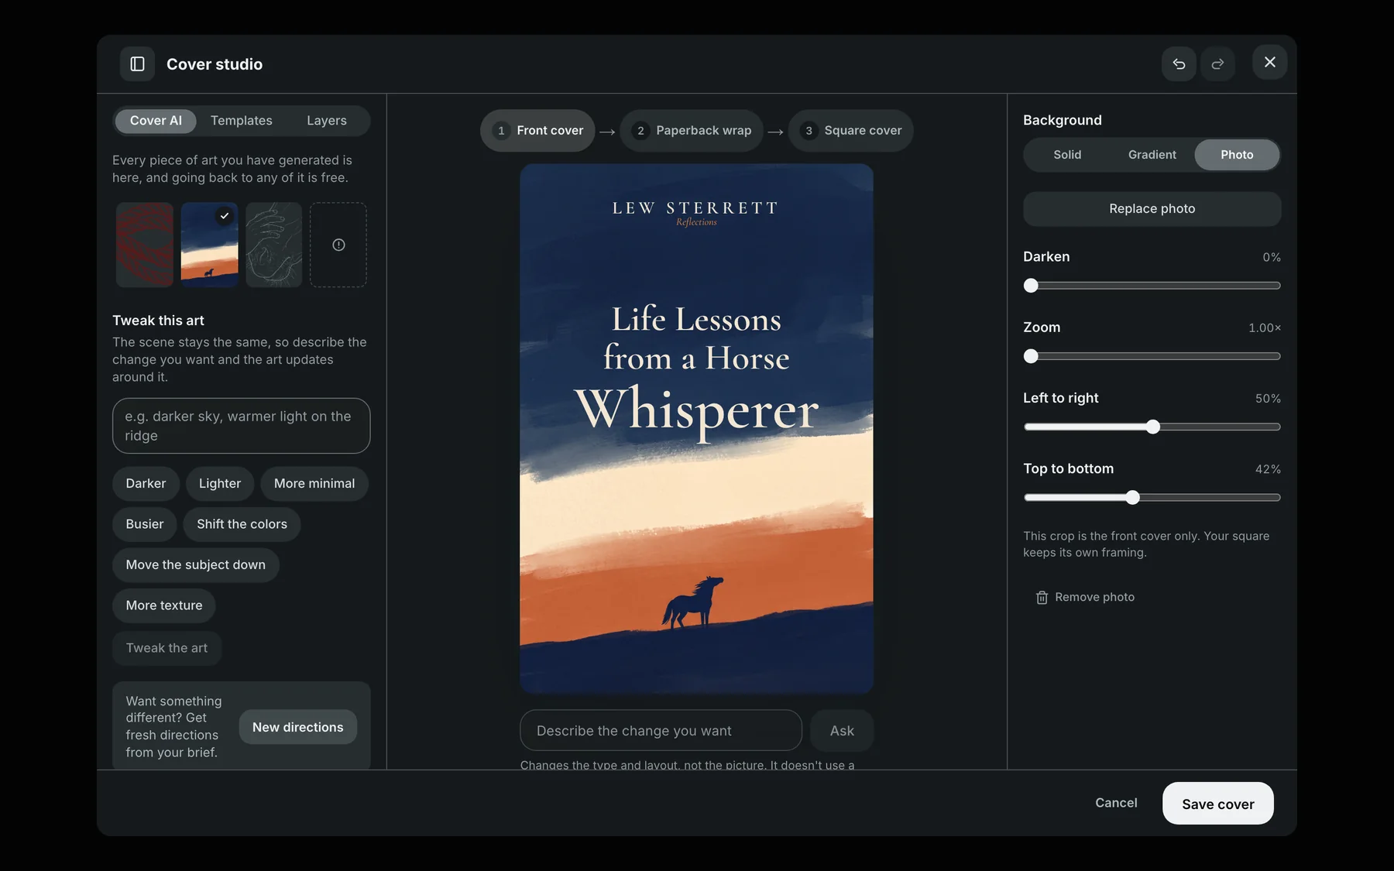Image resolution: width=1394 pixels, height=871 pixels.
Task: Apply the Busier tweak chip
Action: (145, 524)
